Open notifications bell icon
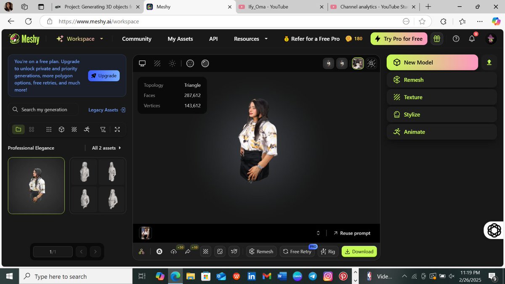505x284 pixels. 472,39
